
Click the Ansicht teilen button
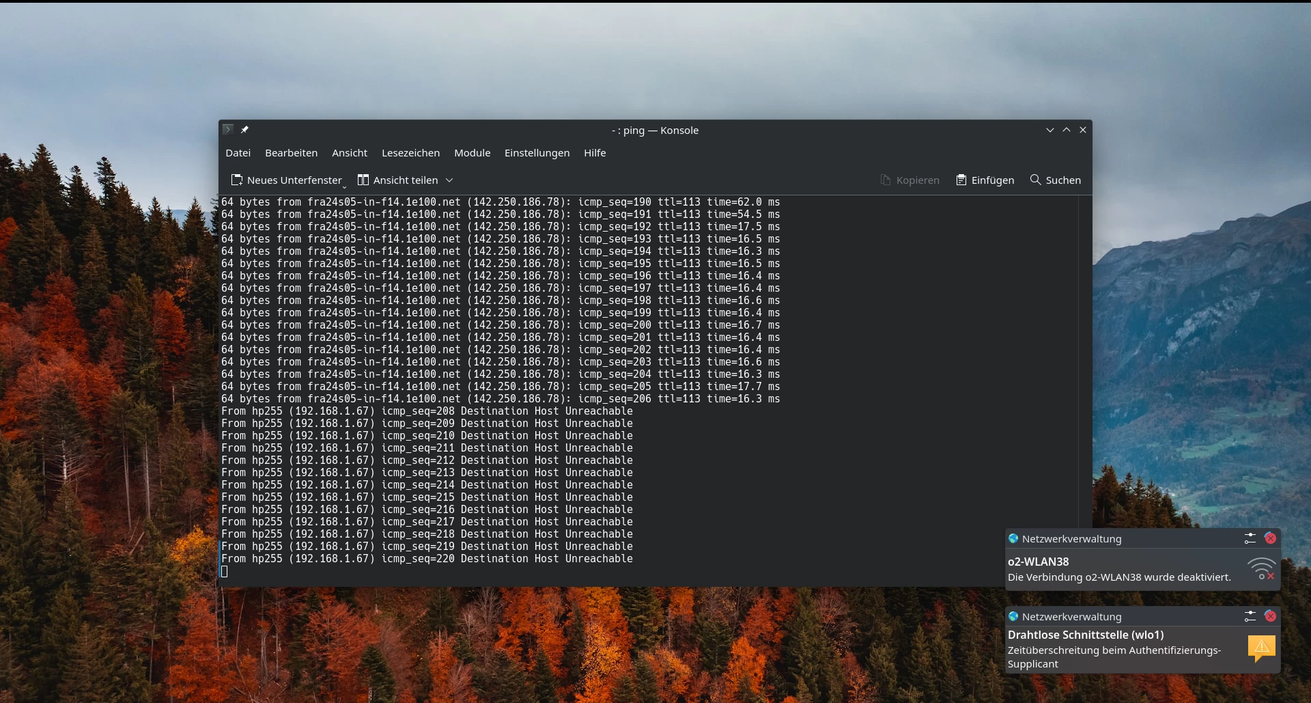(398, 180)
